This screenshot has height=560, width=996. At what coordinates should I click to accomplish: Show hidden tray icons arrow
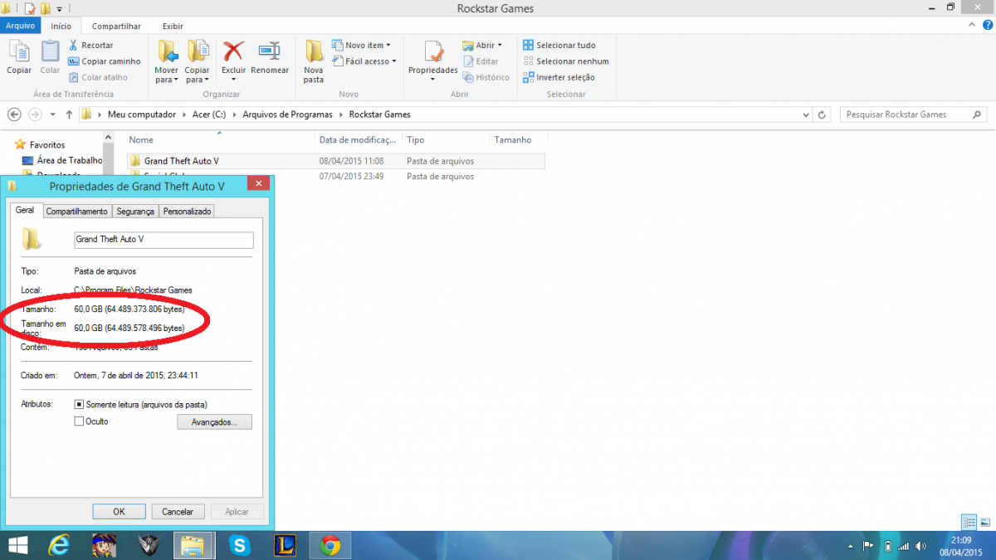[851, 546]
